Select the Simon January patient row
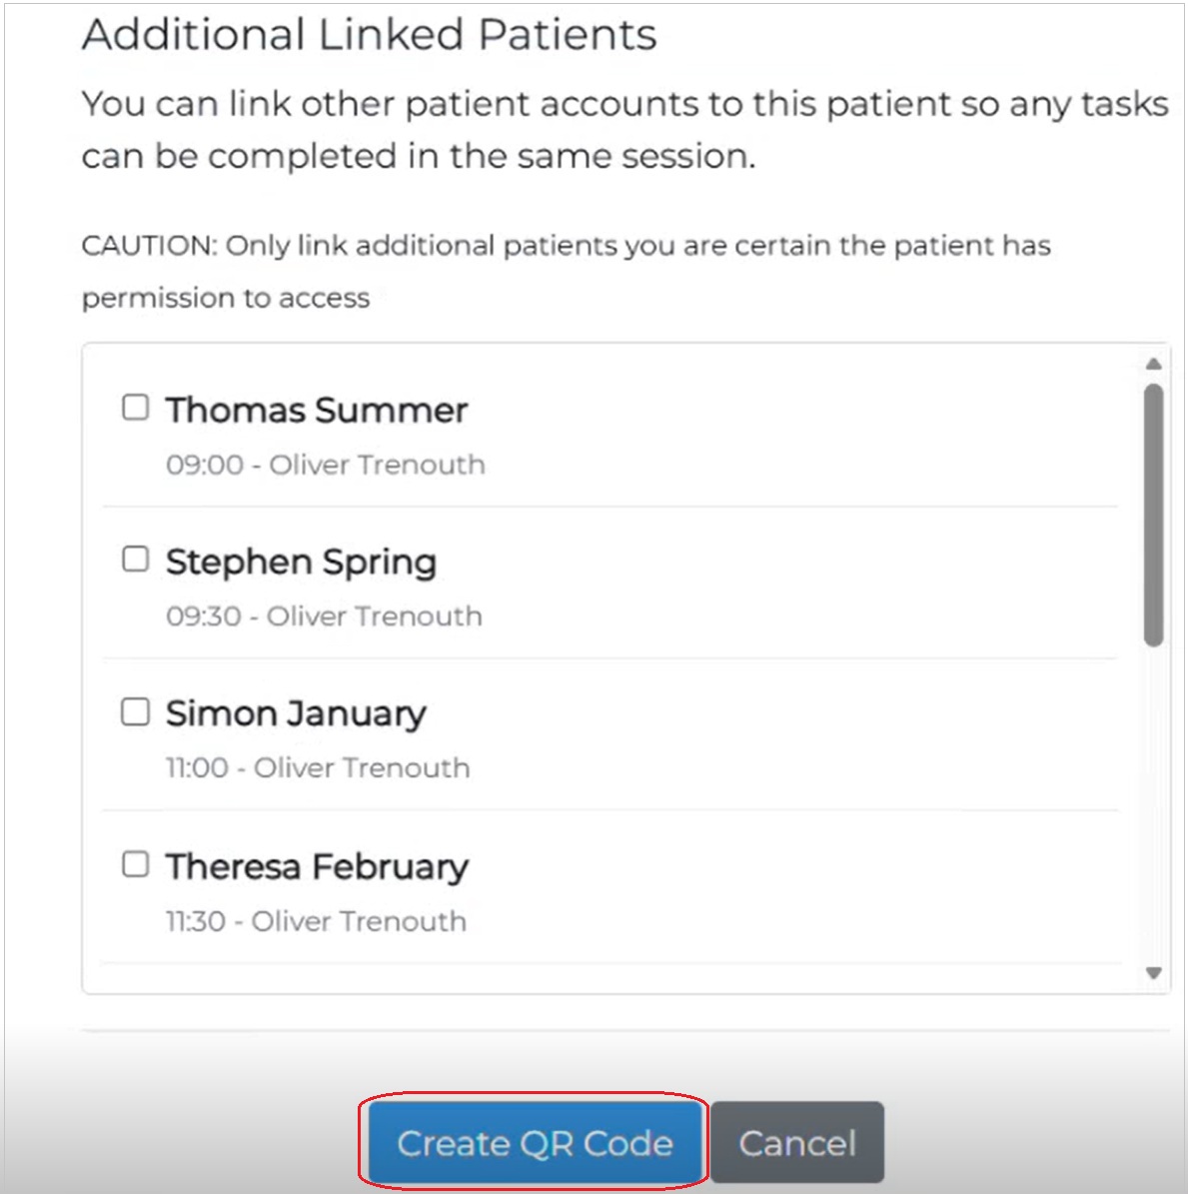The width and height of the screenshot is (1188, 1194). 296,713
